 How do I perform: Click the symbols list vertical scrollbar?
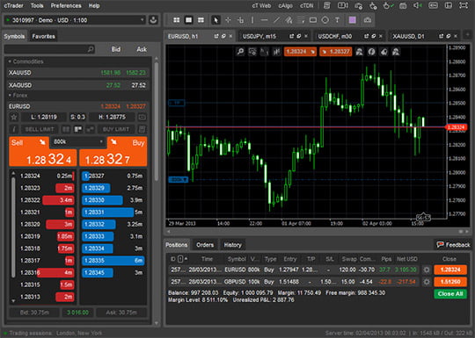click(157, 121)
